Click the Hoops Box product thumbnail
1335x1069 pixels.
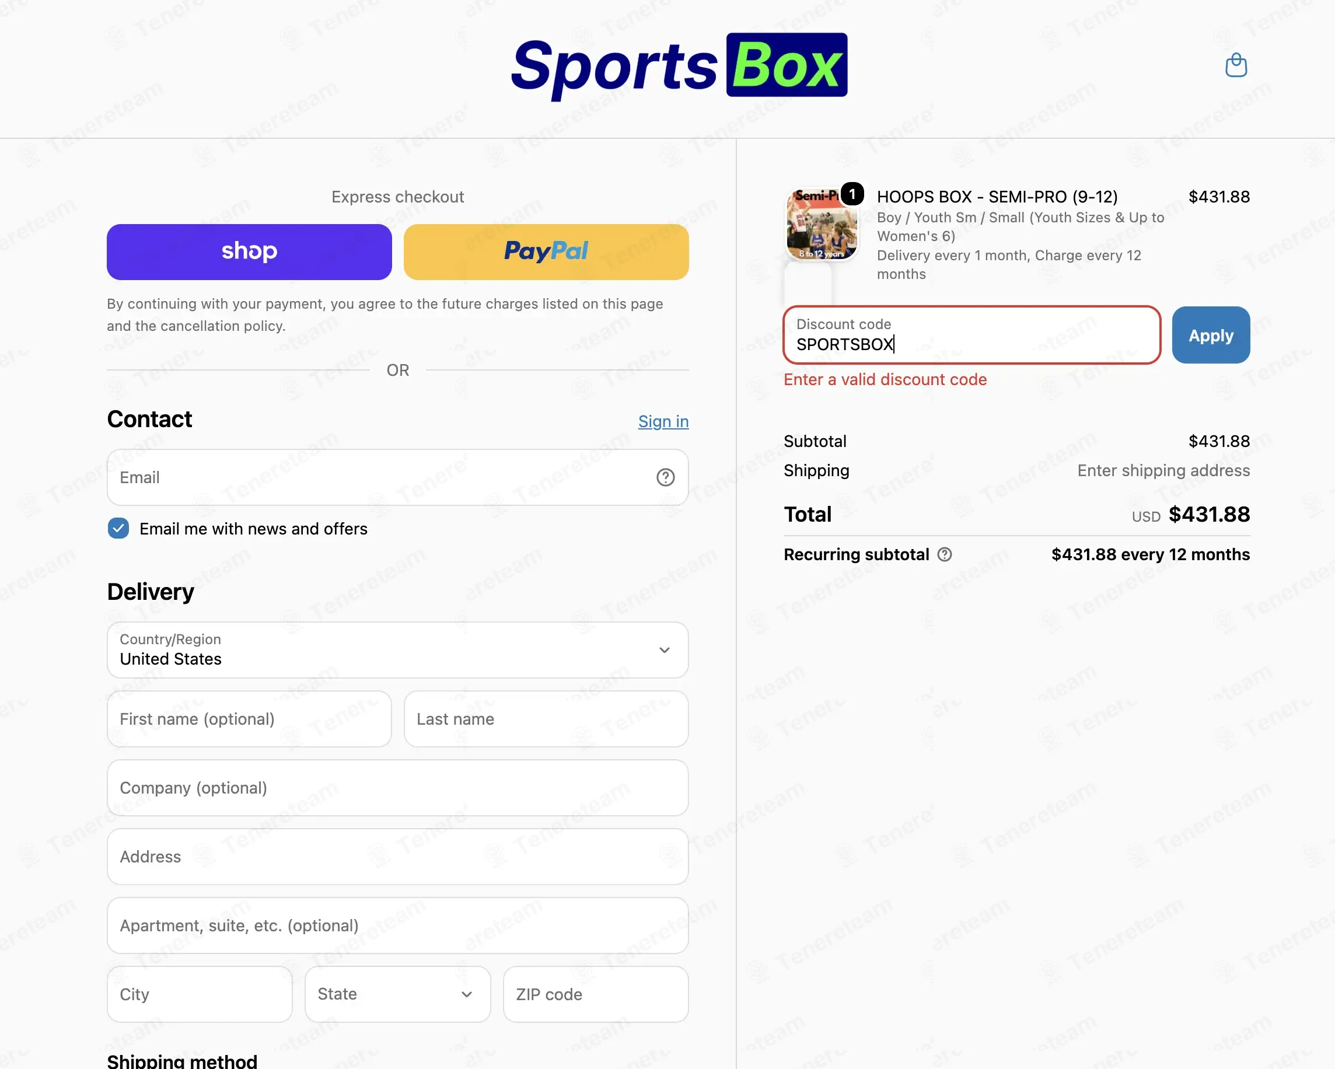pyautogui.click(x=822, y=224)
